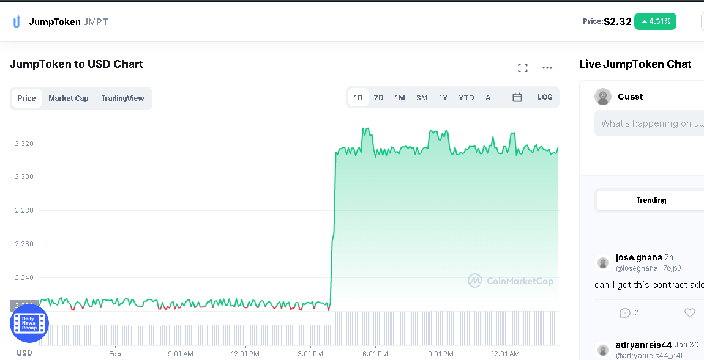Click the JumpToken JMPT header title
This screenshot has height=360, width=704.
[68, 21]
